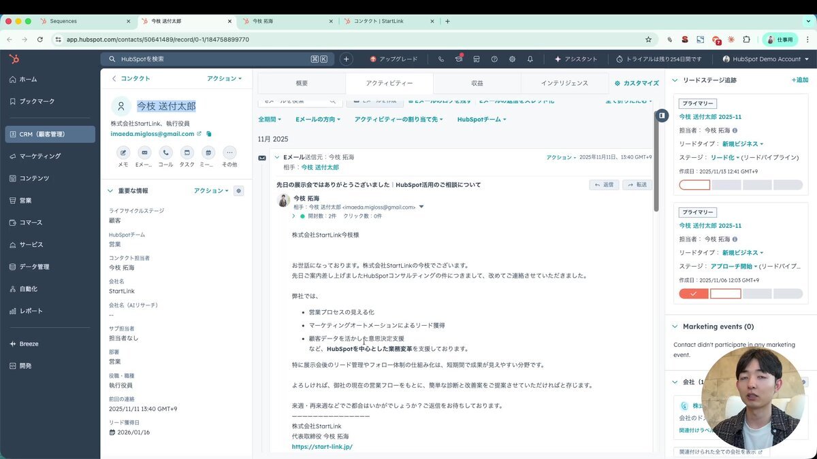Click the 返信 (reply) button on the email

603,184
